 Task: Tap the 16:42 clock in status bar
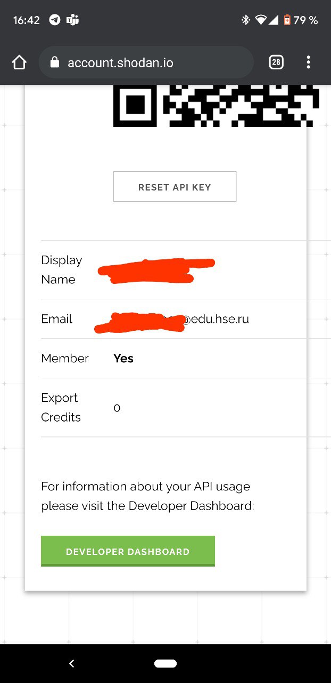click(x=27, y=20)
